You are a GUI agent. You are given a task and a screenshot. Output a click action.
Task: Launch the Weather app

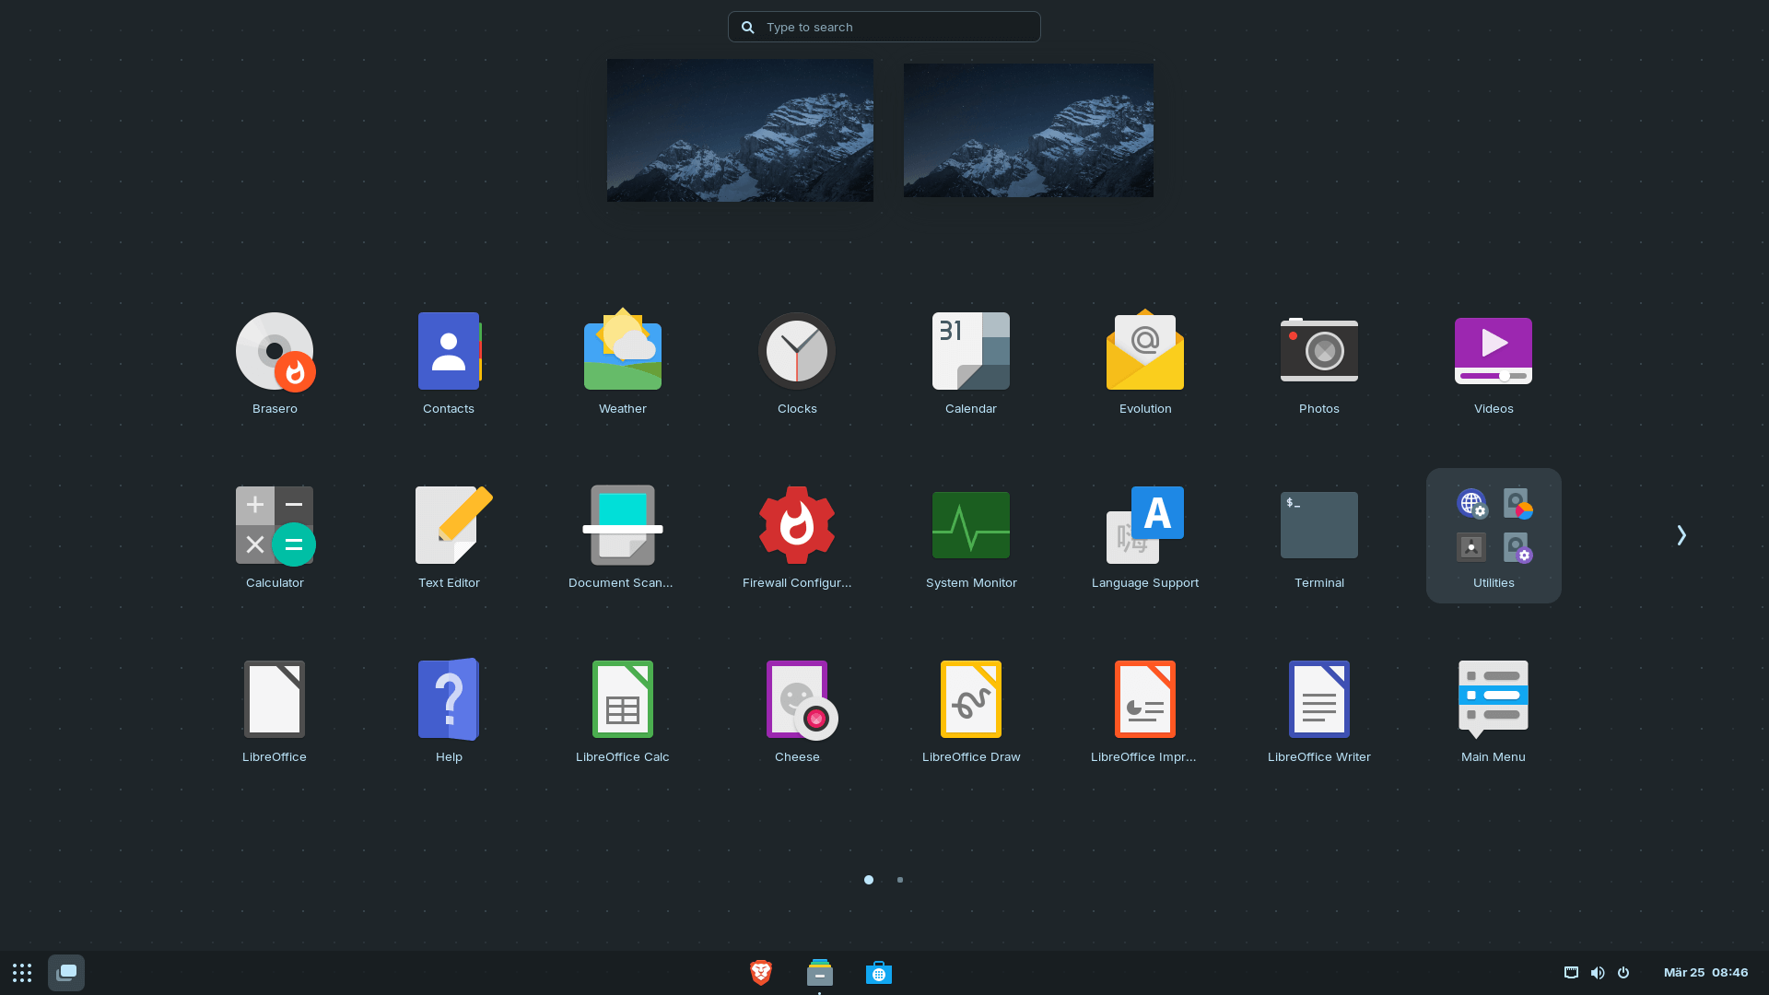pyautogui.click(x=622, y=351)
